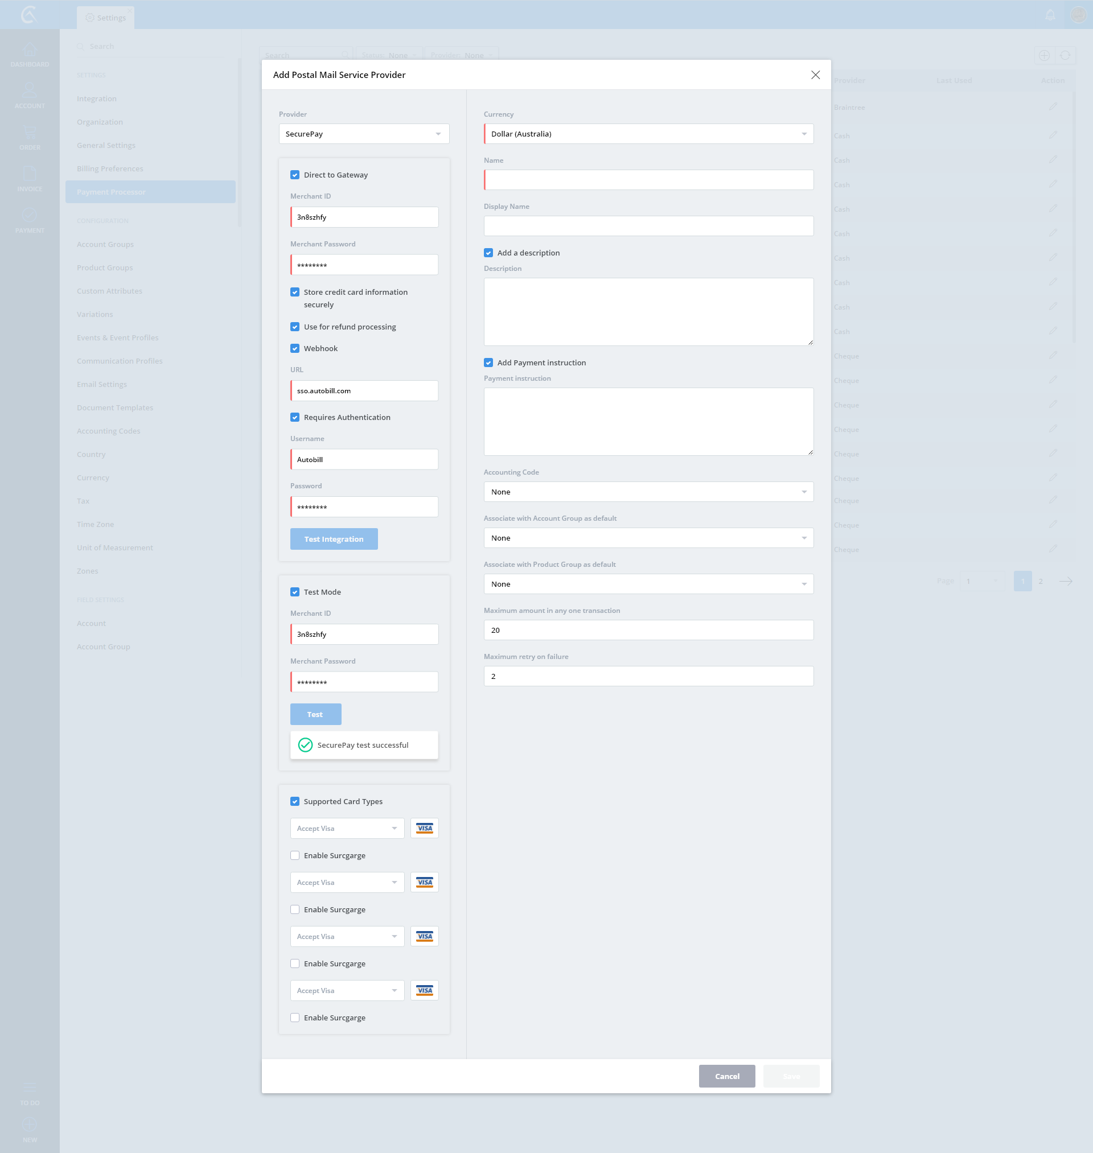Uncheck the Direct to Gateway checkbox

(295, 175)
